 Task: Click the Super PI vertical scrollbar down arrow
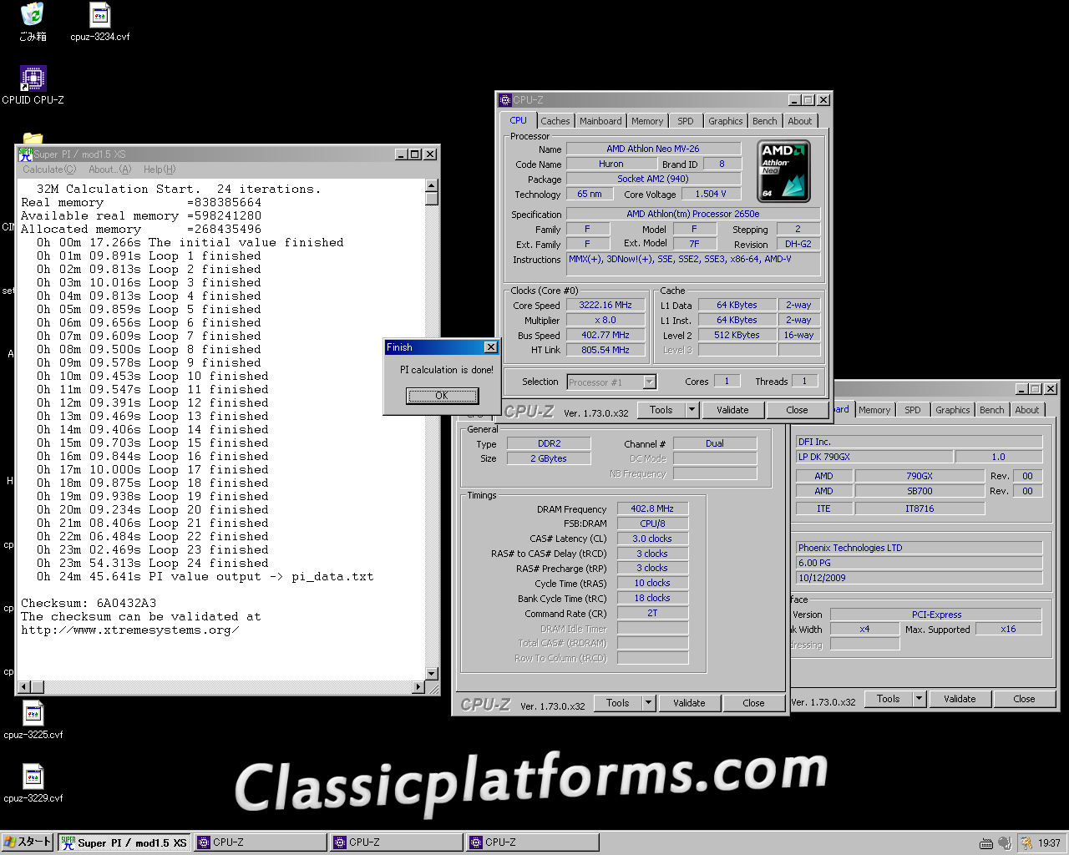432,674
